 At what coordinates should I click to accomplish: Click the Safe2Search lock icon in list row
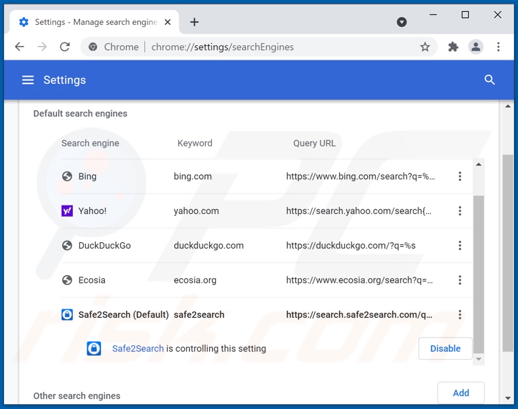(67, 314)
